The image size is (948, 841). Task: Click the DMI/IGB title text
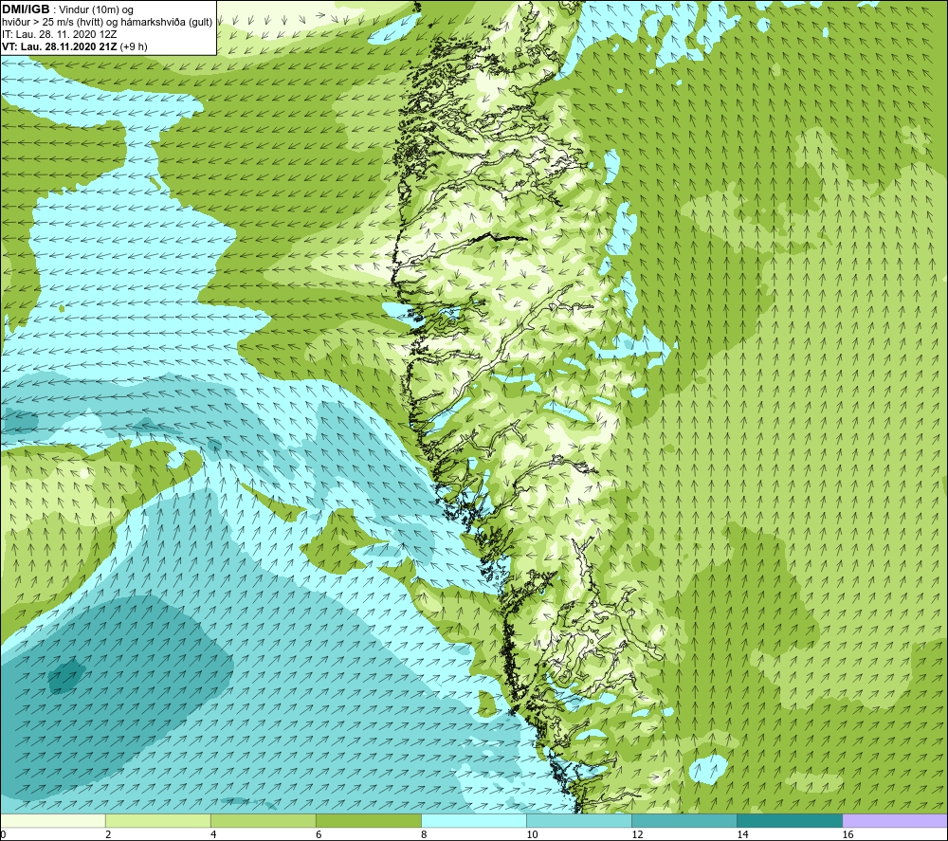point(26,9)
